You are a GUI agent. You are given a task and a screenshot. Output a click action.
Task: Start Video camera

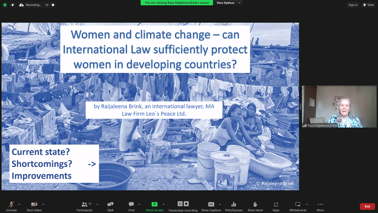click(34, 206)
